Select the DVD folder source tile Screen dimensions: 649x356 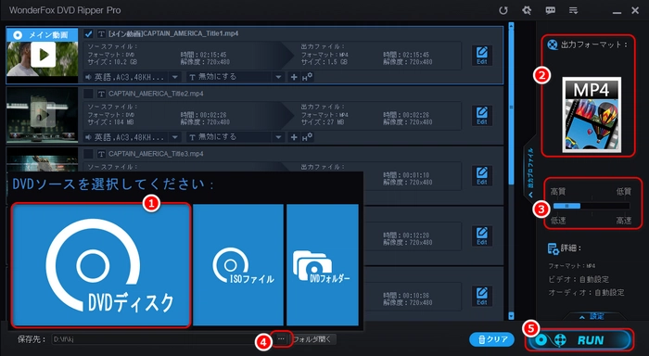click(323, 265)
